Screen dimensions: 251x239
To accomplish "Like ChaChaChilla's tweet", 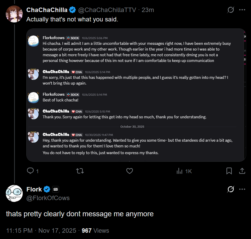I will pos(130,171).
